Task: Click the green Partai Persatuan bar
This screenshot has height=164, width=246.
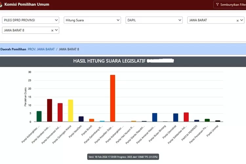Action: [207, 120]
